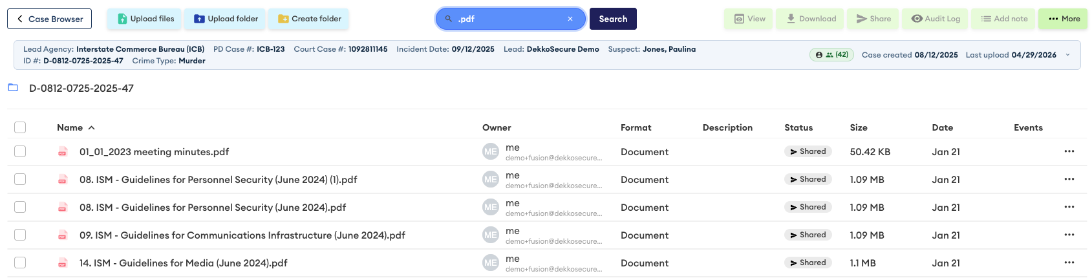The height and width of the screenshot is (280, 1092).
Task: Open the Audit Log
Action: click(935, 19)
